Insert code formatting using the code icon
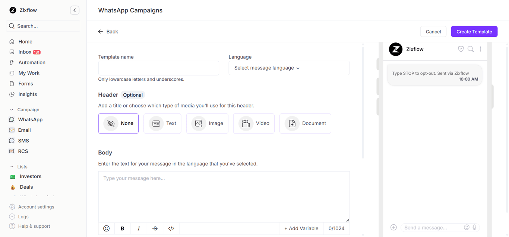The image size is (509, 237). (x=171, y=228)
